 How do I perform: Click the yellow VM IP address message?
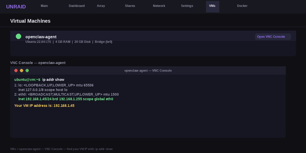(x=44, y=106)
